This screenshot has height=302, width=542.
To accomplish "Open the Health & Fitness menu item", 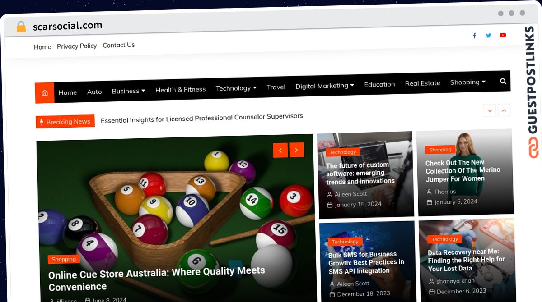I will tap(180, 89).
